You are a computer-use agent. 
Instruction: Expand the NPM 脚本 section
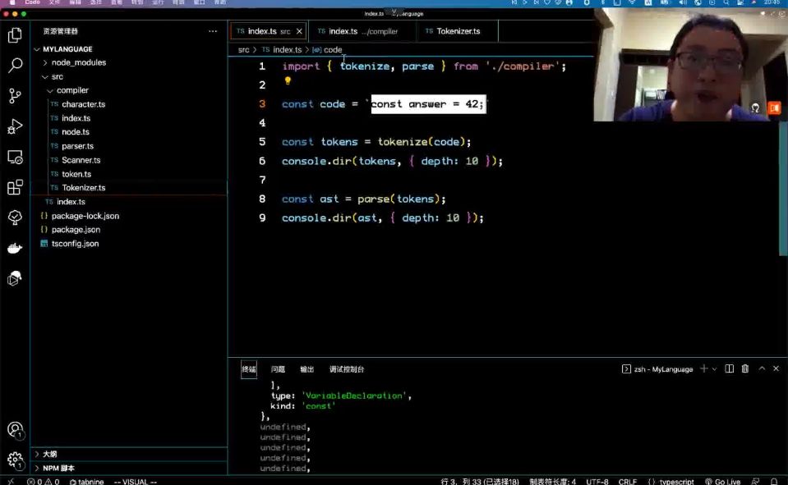[58, 468]
